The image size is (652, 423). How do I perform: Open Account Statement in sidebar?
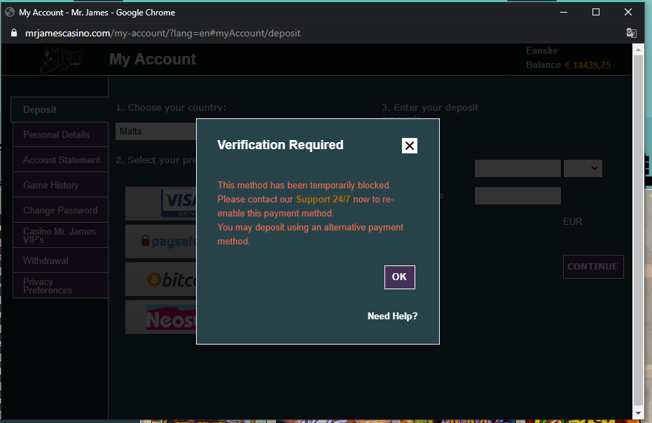pyautogui.click(x=61, y=160)
